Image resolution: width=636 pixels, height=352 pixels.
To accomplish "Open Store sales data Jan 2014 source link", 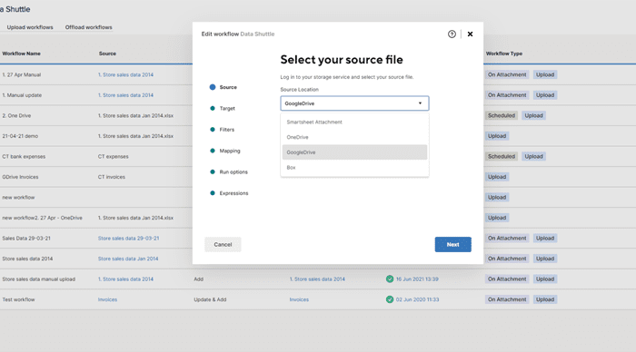I will (x=128, y=259).
